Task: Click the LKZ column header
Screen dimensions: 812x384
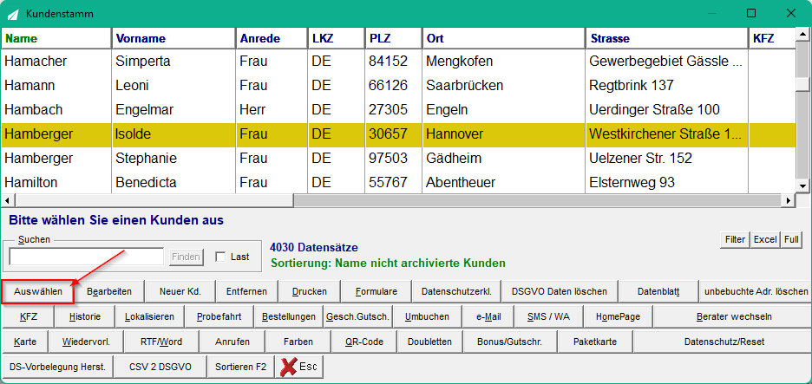Action: click(x=336, y=38)
